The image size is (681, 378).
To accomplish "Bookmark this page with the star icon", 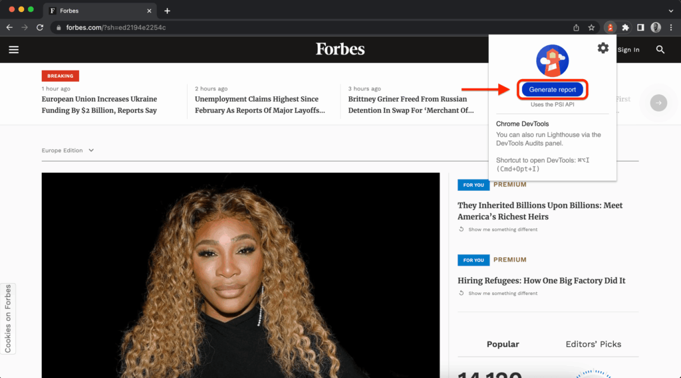I will [591, 27].
